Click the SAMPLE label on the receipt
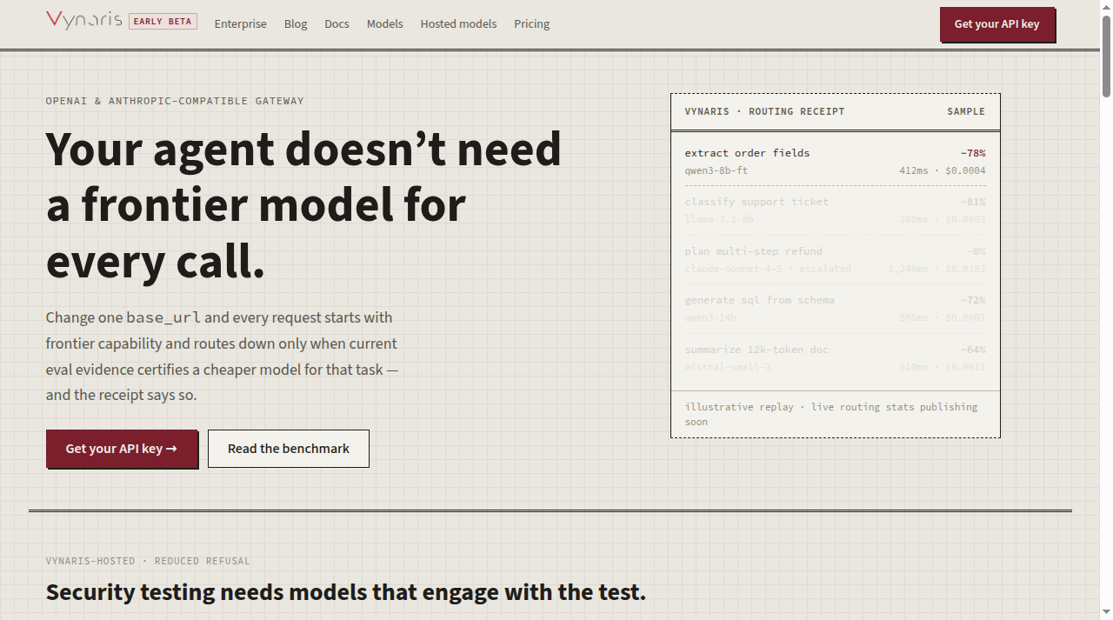1113x620 pixels. pyautogui.click(x=966, y=111)
